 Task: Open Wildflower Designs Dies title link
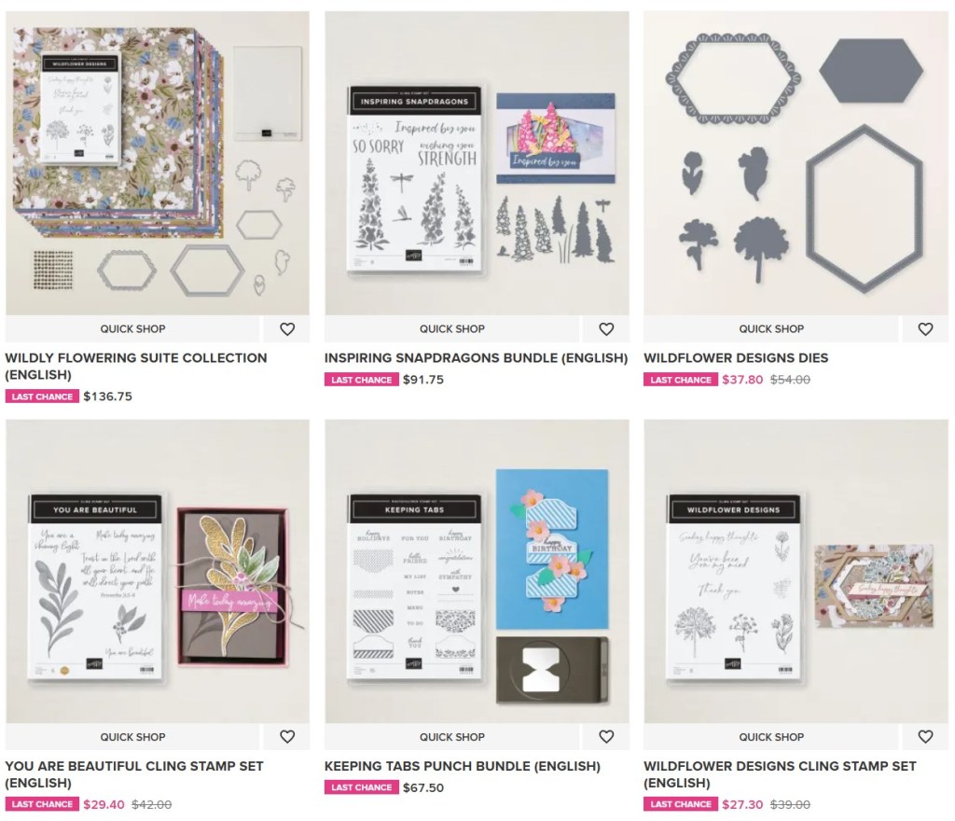pos(736,358)
